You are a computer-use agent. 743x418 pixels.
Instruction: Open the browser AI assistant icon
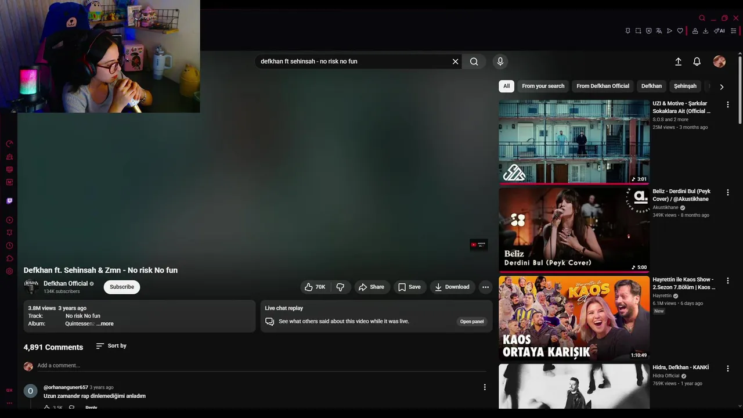[x=719, y=31]
